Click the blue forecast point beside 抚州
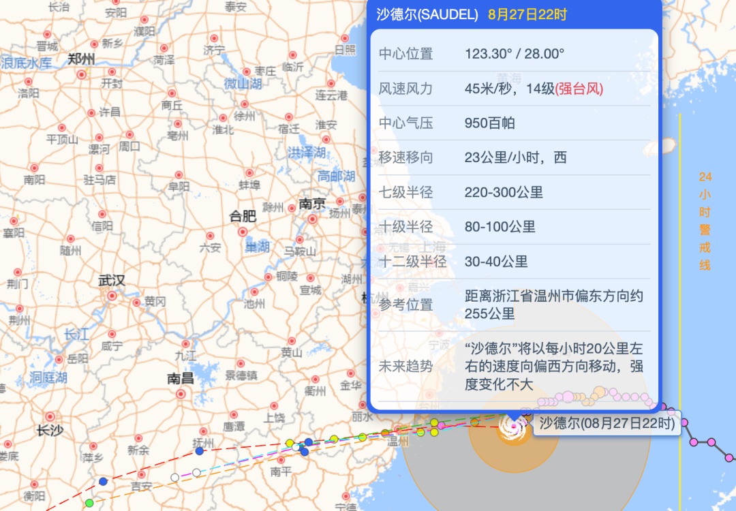The width and height of the screenshot is (736, 511). pyautogui.click(x=200, y=451)
